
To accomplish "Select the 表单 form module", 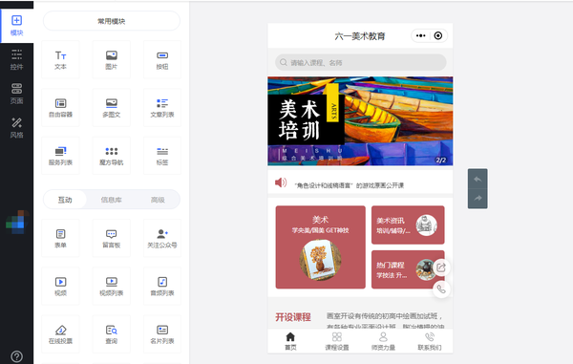I will [x=61, y=238].
